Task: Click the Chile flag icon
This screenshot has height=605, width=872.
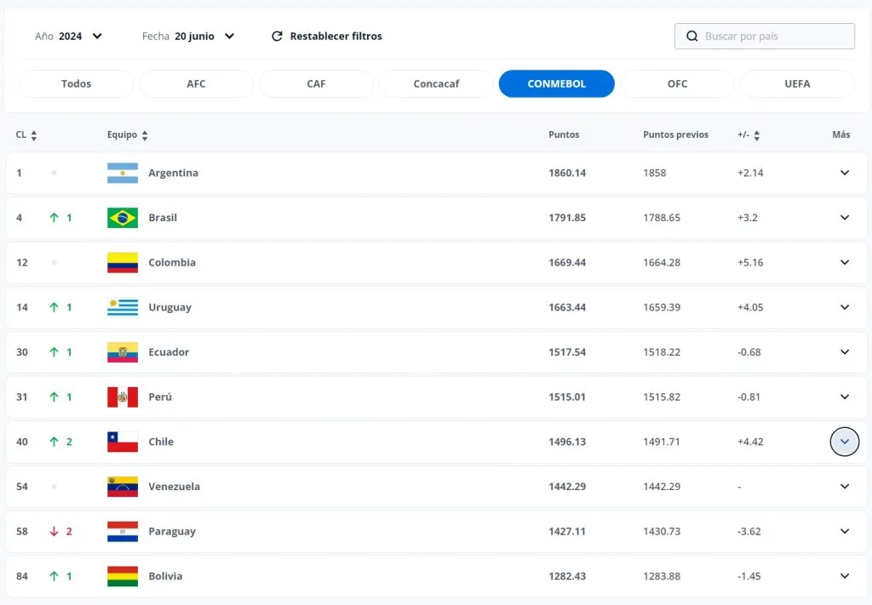Action: click(123, 442)
